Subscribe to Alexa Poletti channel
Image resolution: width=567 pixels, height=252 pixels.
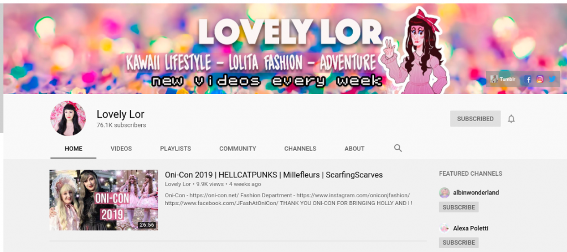[x=458, y=243]
